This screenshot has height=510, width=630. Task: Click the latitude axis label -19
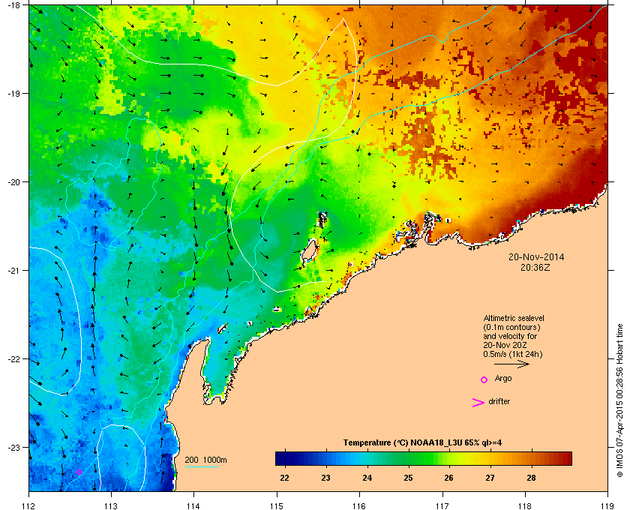(x=13, y=93)
